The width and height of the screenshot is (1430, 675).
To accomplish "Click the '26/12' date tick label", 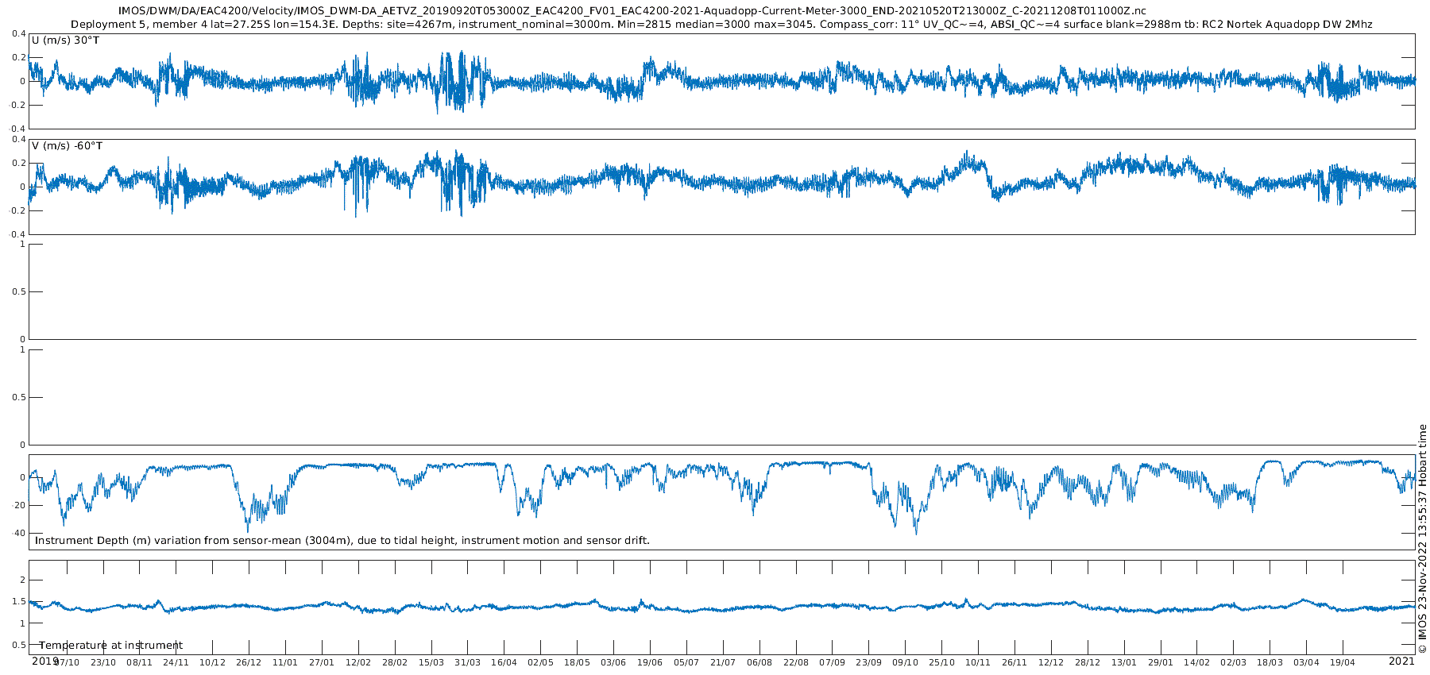I will point(249,662).
